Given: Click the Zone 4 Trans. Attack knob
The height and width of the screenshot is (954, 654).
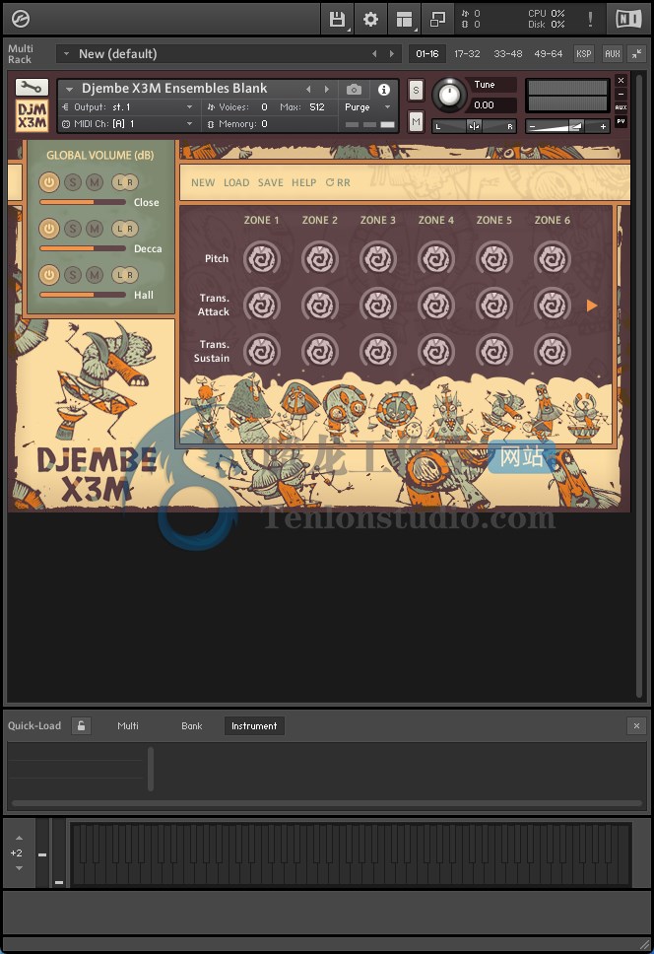Looking at the screenshot, I should click(x=435, y=305).
